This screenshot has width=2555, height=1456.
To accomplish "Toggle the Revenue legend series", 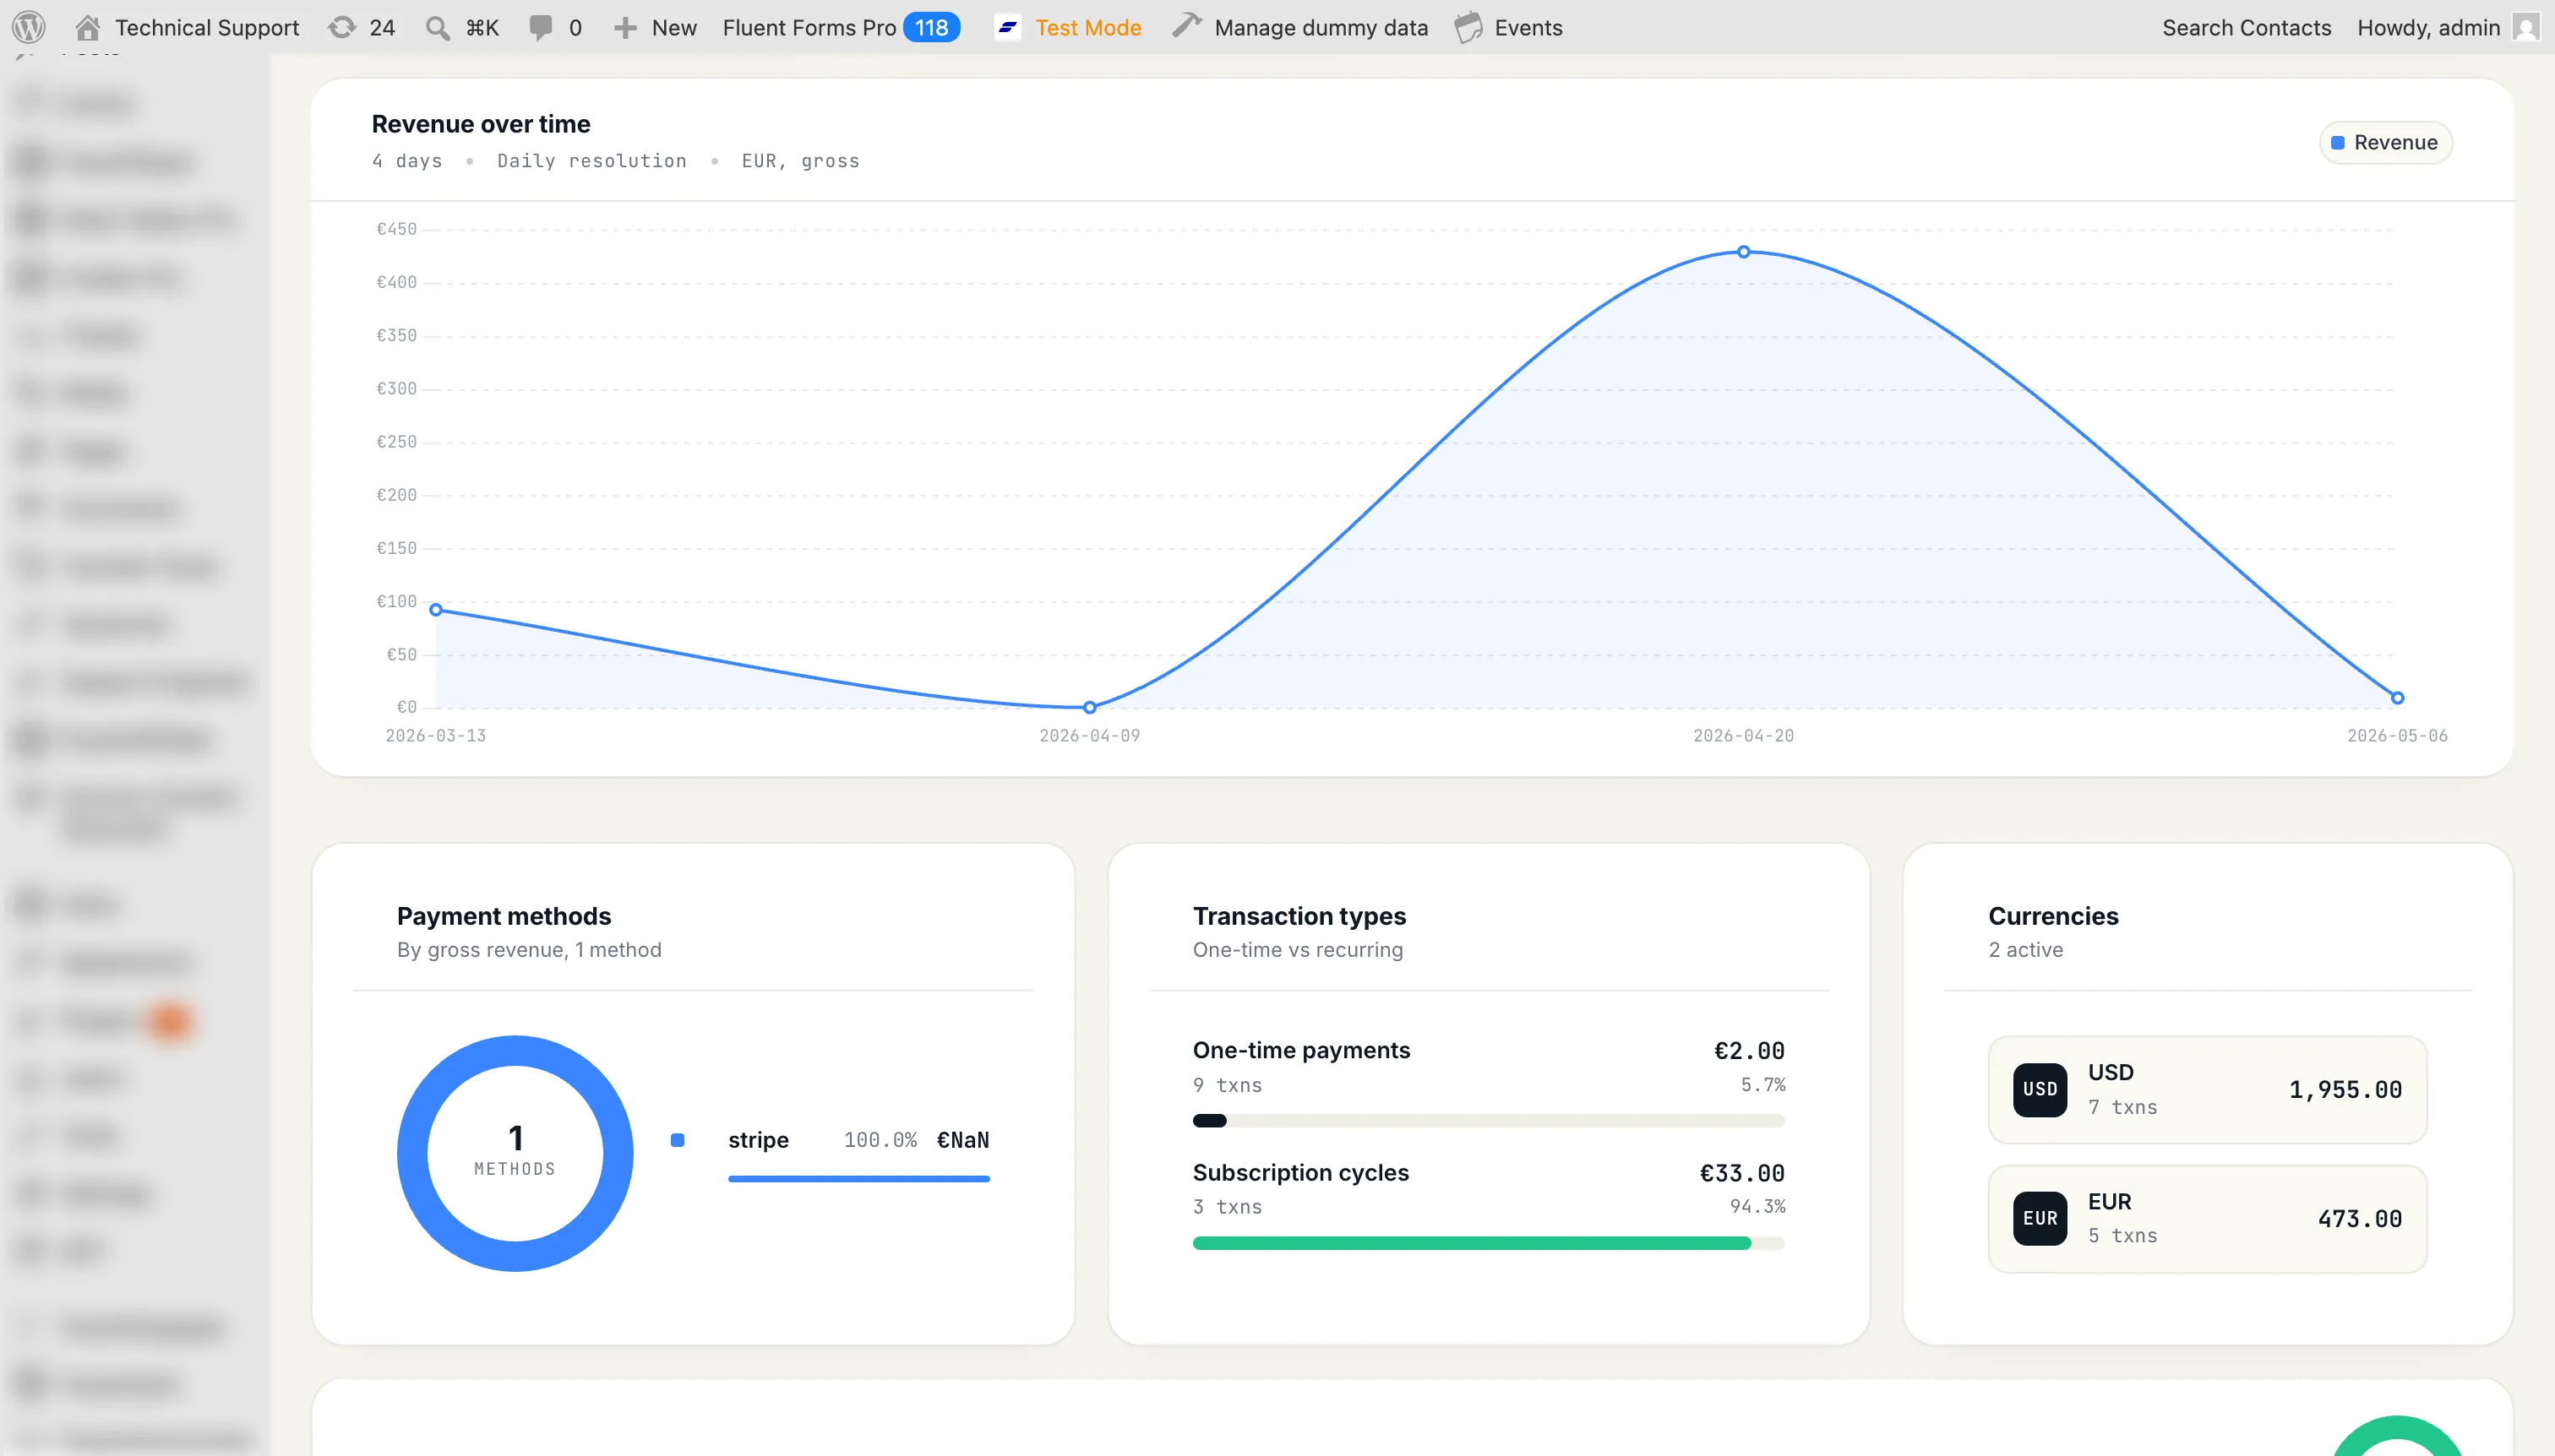I will click(2385, 142).
